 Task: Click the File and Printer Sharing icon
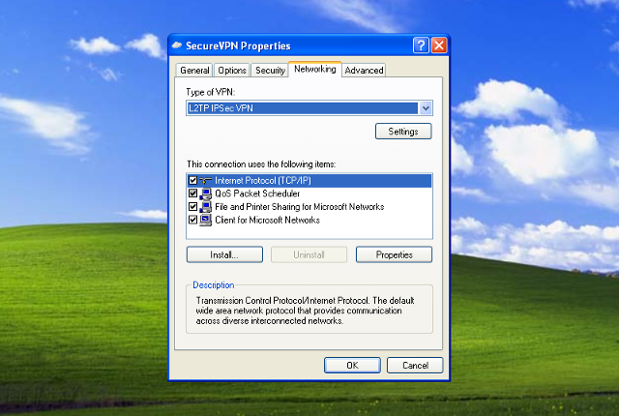coord(206,207)
